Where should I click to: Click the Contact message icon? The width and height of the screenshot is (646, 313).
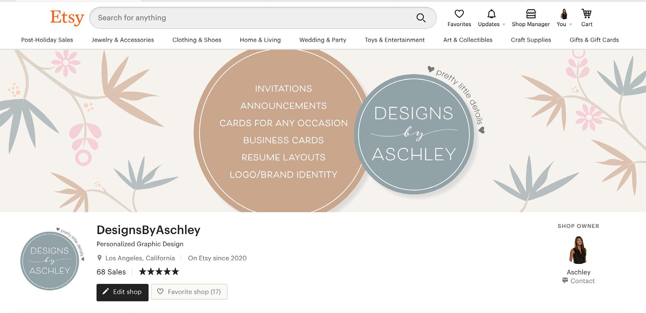click(565, 280)
